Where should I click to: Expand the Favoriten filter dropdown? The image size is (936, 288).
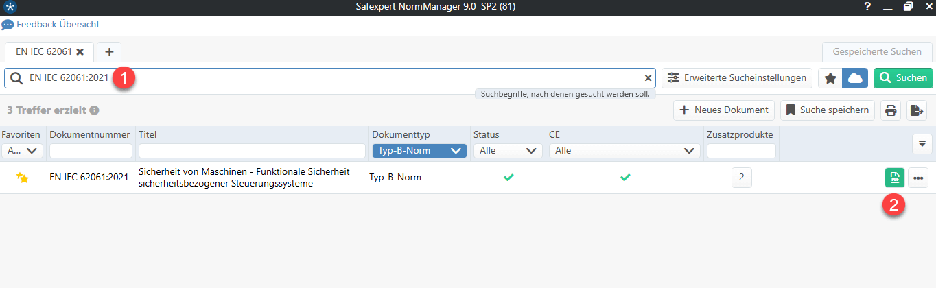[23, 151]
